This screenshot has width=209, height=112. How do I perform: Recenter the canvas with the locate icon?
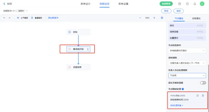[162, 18]
